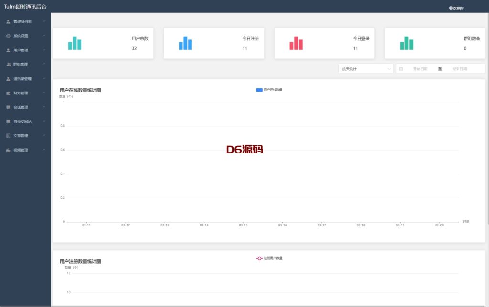Screen dimensions: 489x307
Task: Click the 欢迎你 user greeting in header
Action: 456,8
